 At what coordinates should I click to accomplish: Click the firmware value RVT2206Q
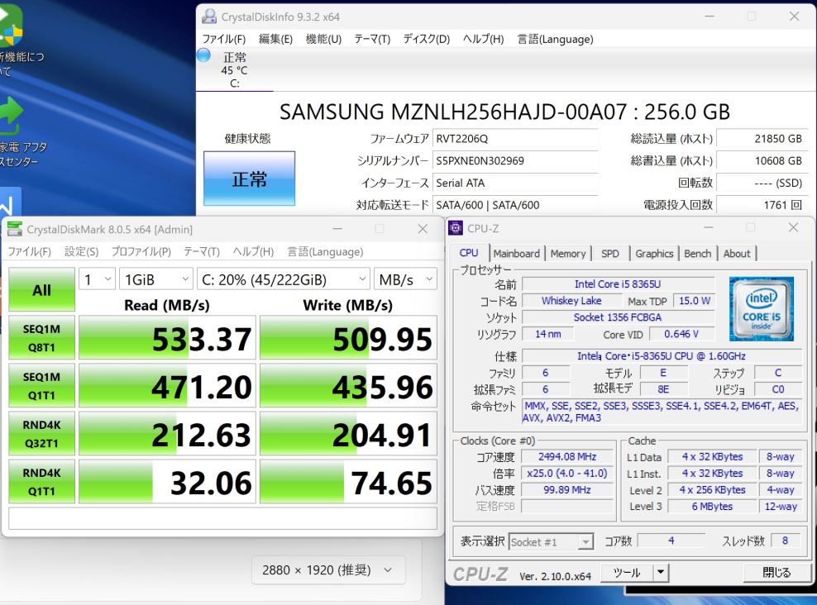click(515, 139)
